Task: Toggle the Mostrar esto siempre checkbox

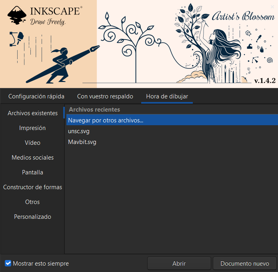Action: [x=8, y=263]
